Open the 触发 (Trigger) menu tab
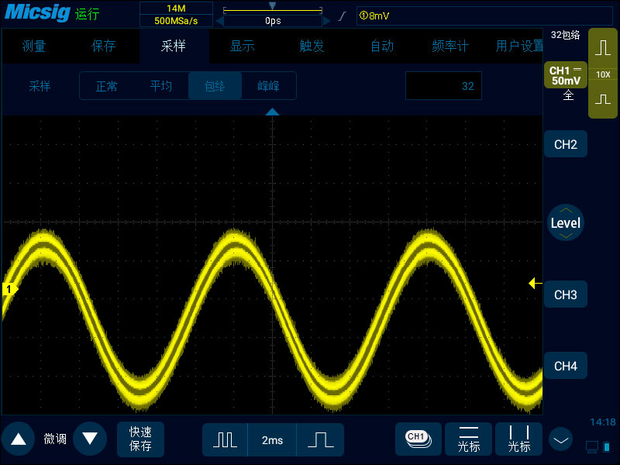Viewport: 620px width, 465px height. click(311, 46)
